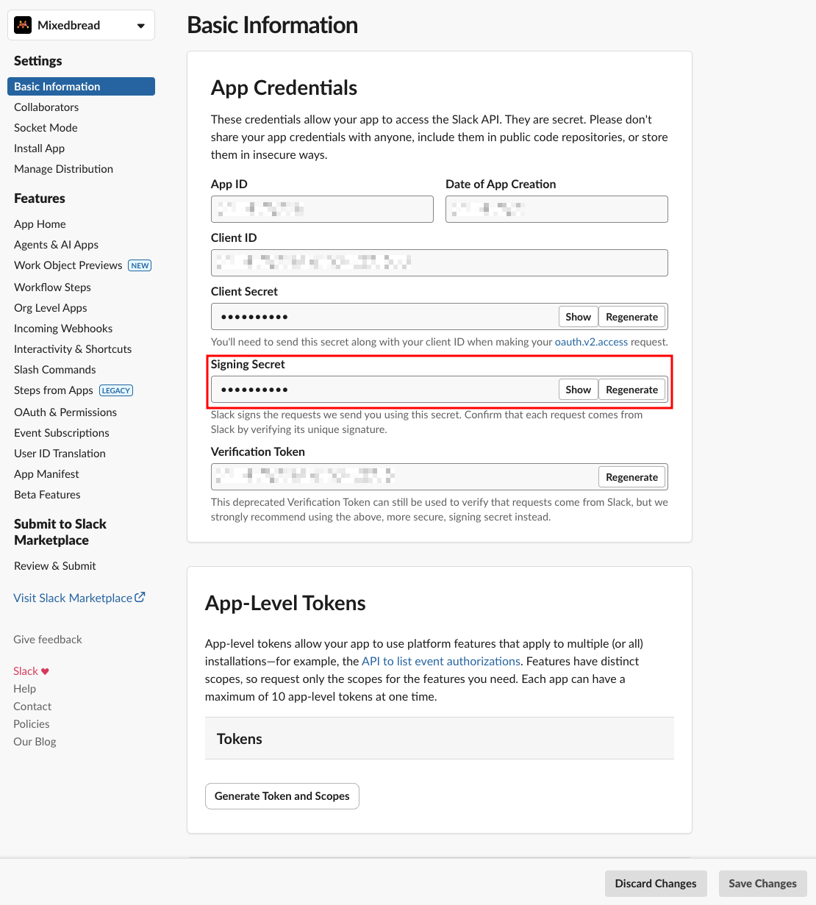Select Basic Information in Settings
Screen dimensions: 816x905
point(81,86)
